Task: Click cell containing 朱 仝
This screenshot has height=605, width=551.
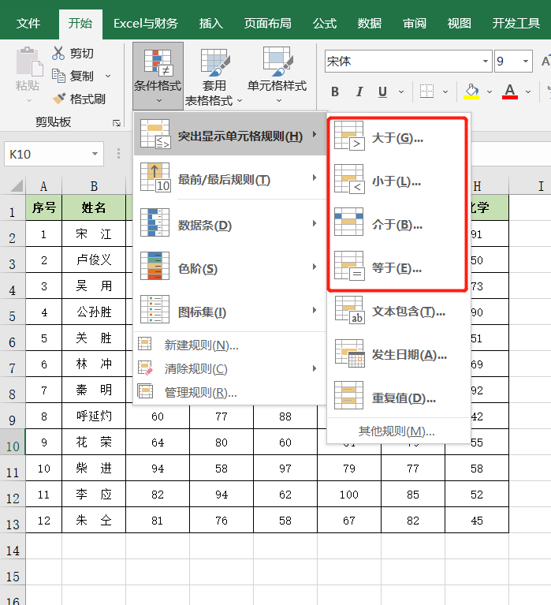Action: 94,520
